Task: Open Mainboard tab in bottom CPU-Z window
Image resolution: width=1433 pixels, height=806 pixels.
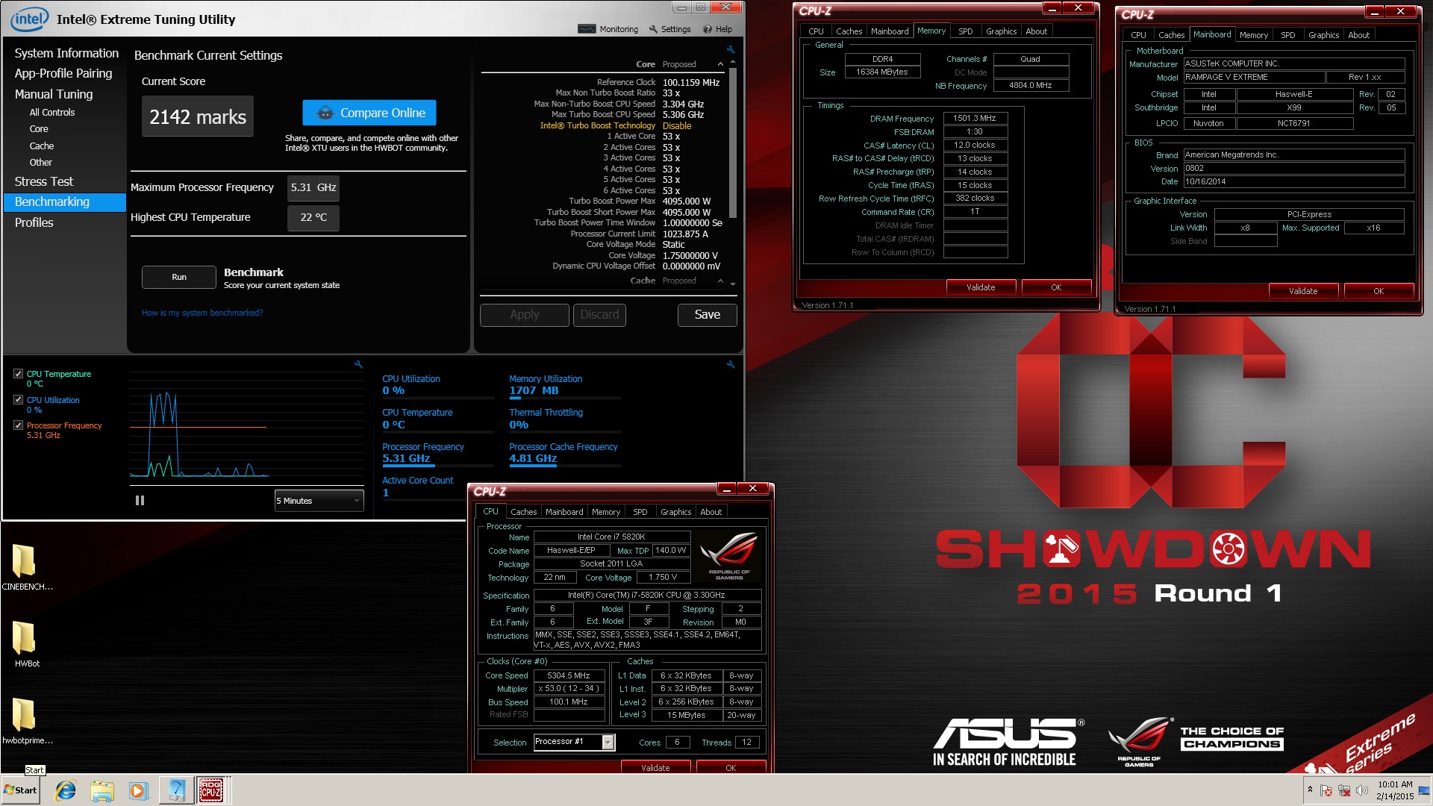Action: tap(564, 512)
